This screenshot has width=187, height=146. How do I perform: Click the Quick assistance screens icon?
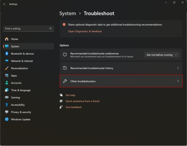[61, 101]
